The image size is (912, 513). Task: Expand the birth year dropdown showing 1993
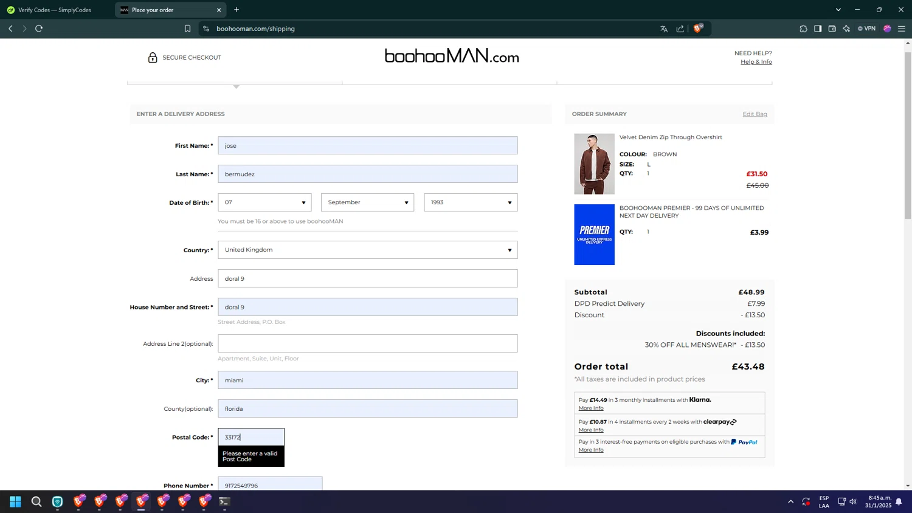(x=471, y=202)
